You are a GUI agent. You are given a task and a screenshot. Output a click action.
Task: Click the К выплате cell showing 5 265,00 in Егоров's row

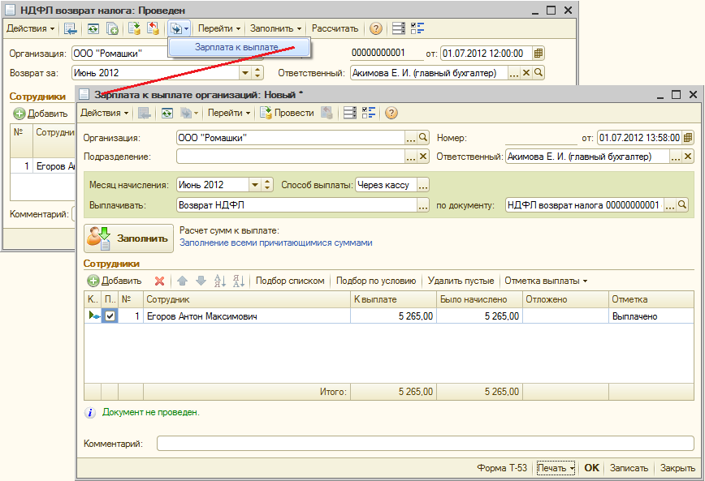tap(393, 316)
